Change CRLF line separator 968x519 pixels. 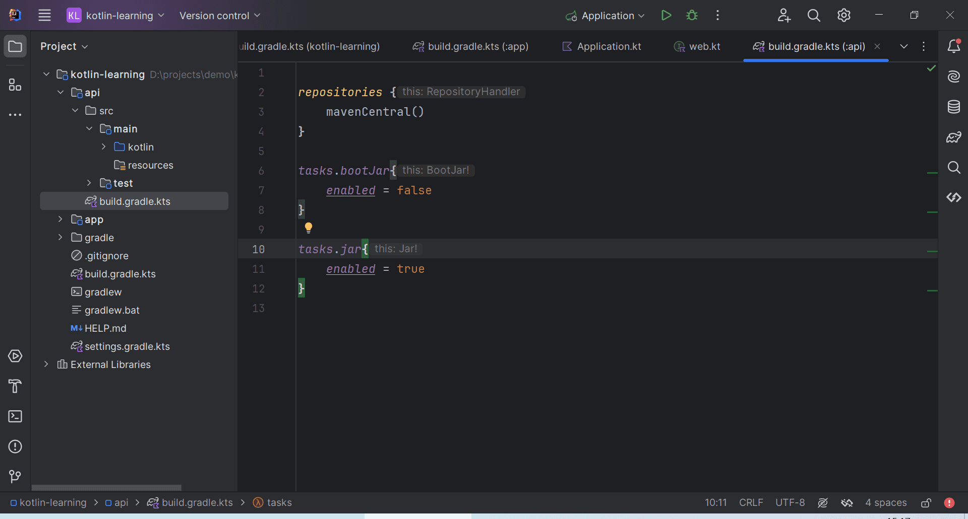pyautogui.click(x=751, y=502)
